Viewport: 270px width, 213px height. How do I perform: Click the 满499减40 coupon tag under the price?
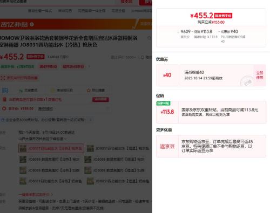[x=48, y=66]
